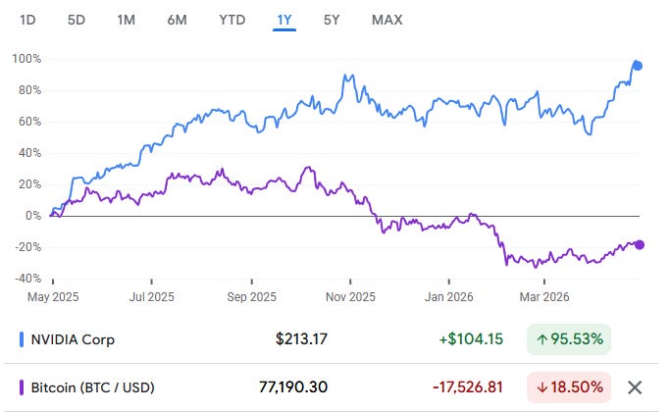The width and height of the screenshot is (671, 412).
Task: Show the MAX chart range
Action: click(x=387, y=20)
